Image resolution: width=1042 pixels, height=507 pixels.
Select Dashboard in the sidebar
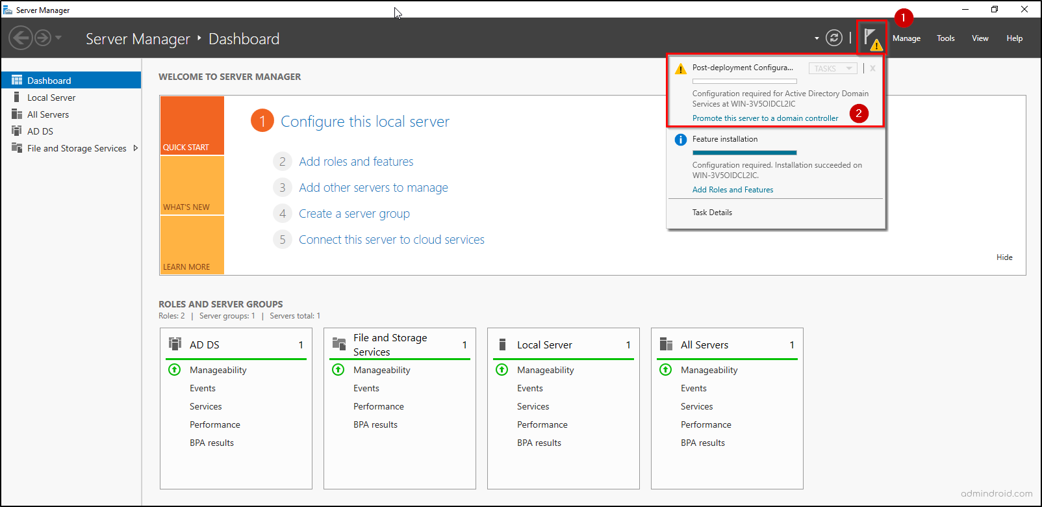71,80
